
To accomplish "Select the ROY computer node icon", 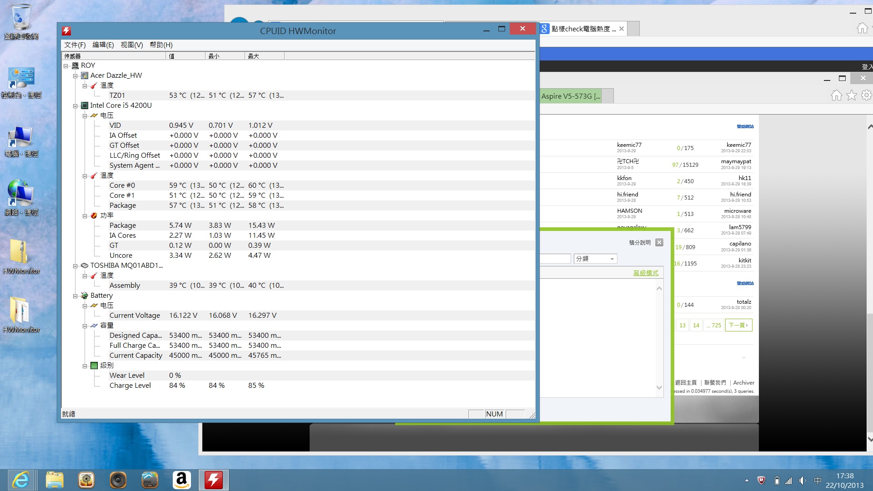I will click(x=75, y=65).
